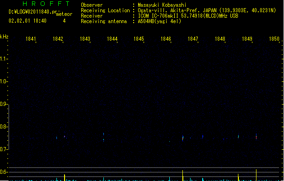The image size is (284, 181).
Task: Click the kHz axis unit label
Action: 4,37
